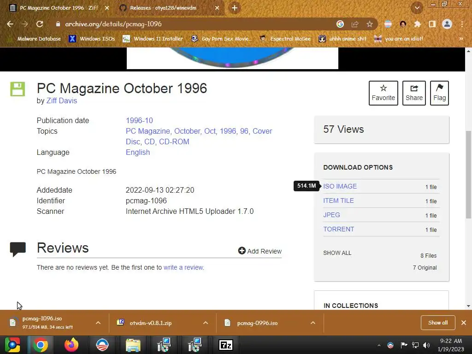Click the Share button on item page

tap(414, 93)
